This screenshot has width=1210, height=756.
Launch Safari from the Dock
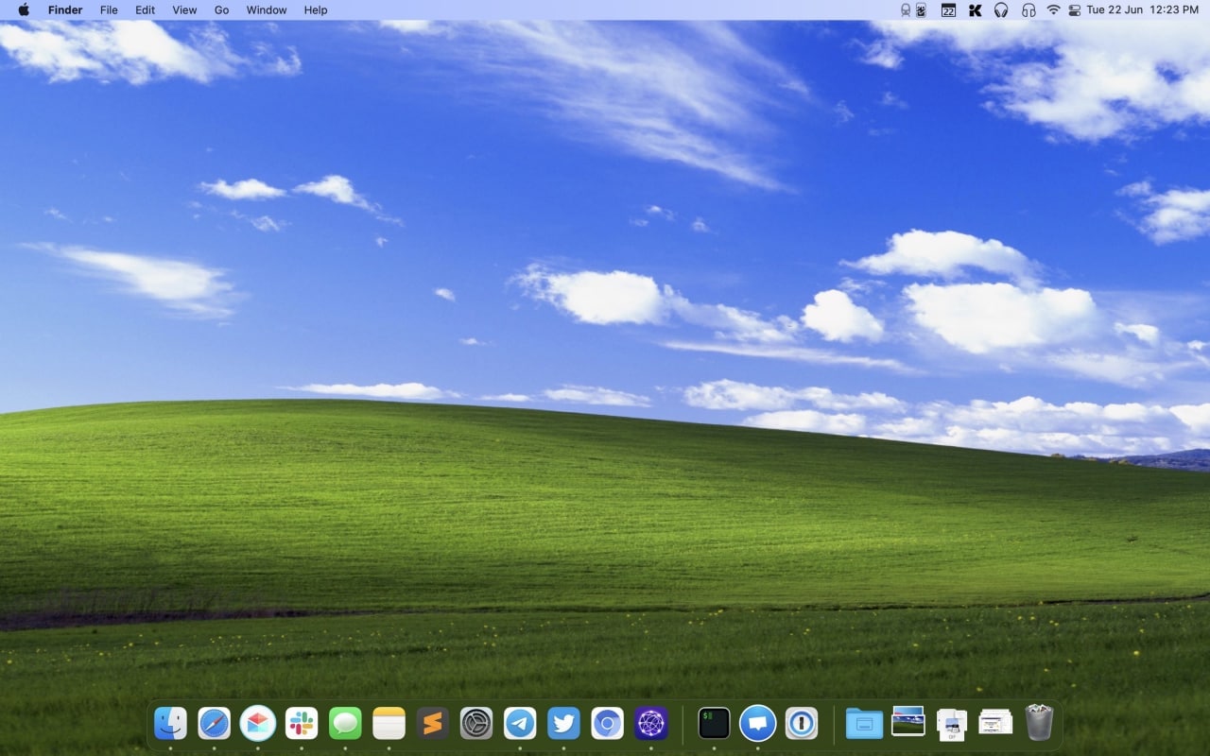point(215,724)
